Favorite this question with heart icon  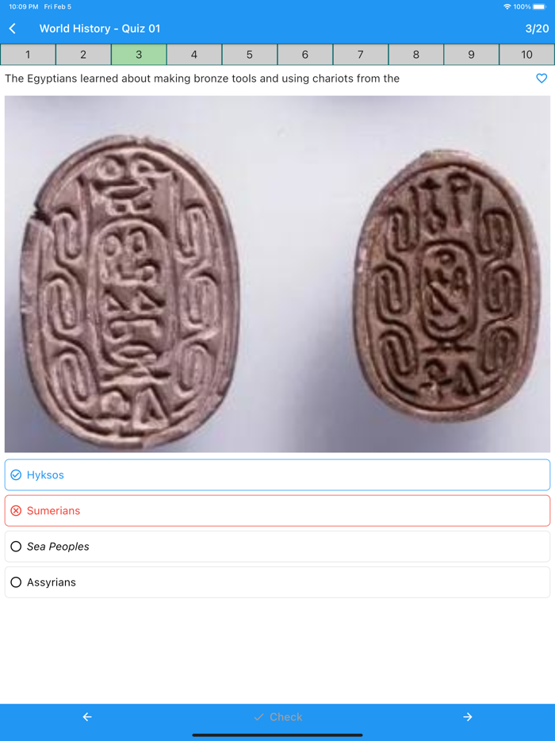(542, 79)
